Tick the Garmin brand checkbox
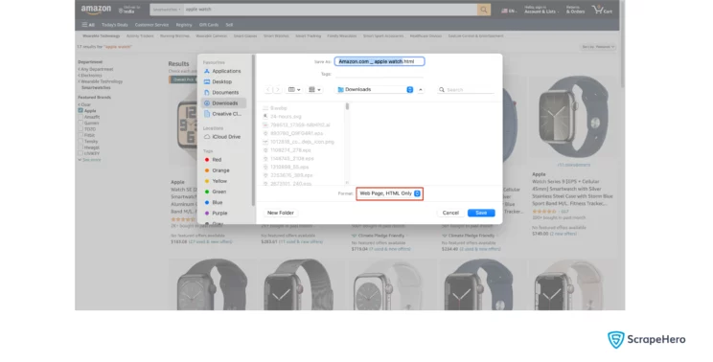The image size is (713, 362). pyautogui.click(x=80, y=124)
